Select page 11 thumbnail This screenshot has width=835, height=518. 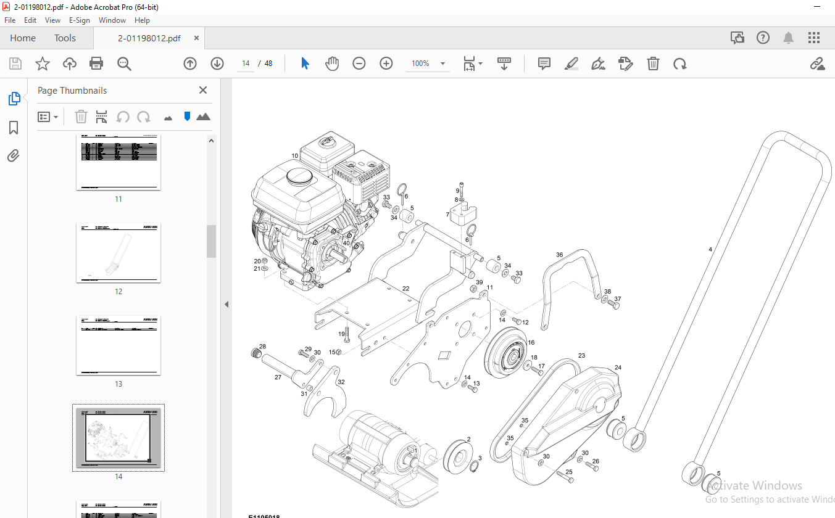(118, 163)
